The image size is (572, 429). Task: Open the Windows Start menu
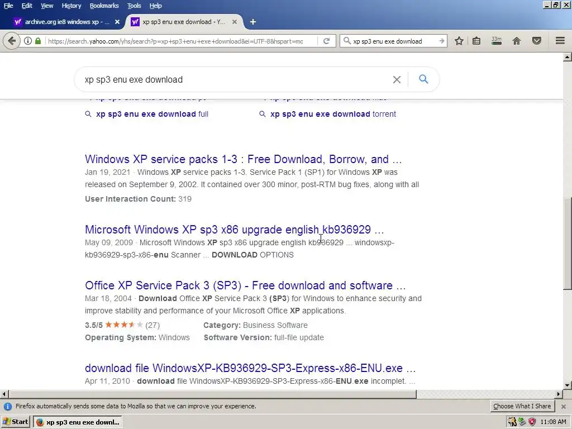click(x=15, y=422)
